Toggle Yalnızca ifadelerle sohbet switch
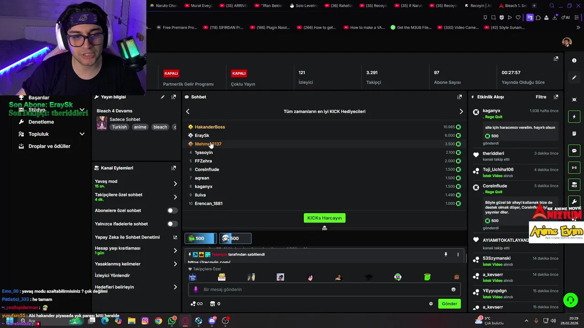 pos(172,224)
